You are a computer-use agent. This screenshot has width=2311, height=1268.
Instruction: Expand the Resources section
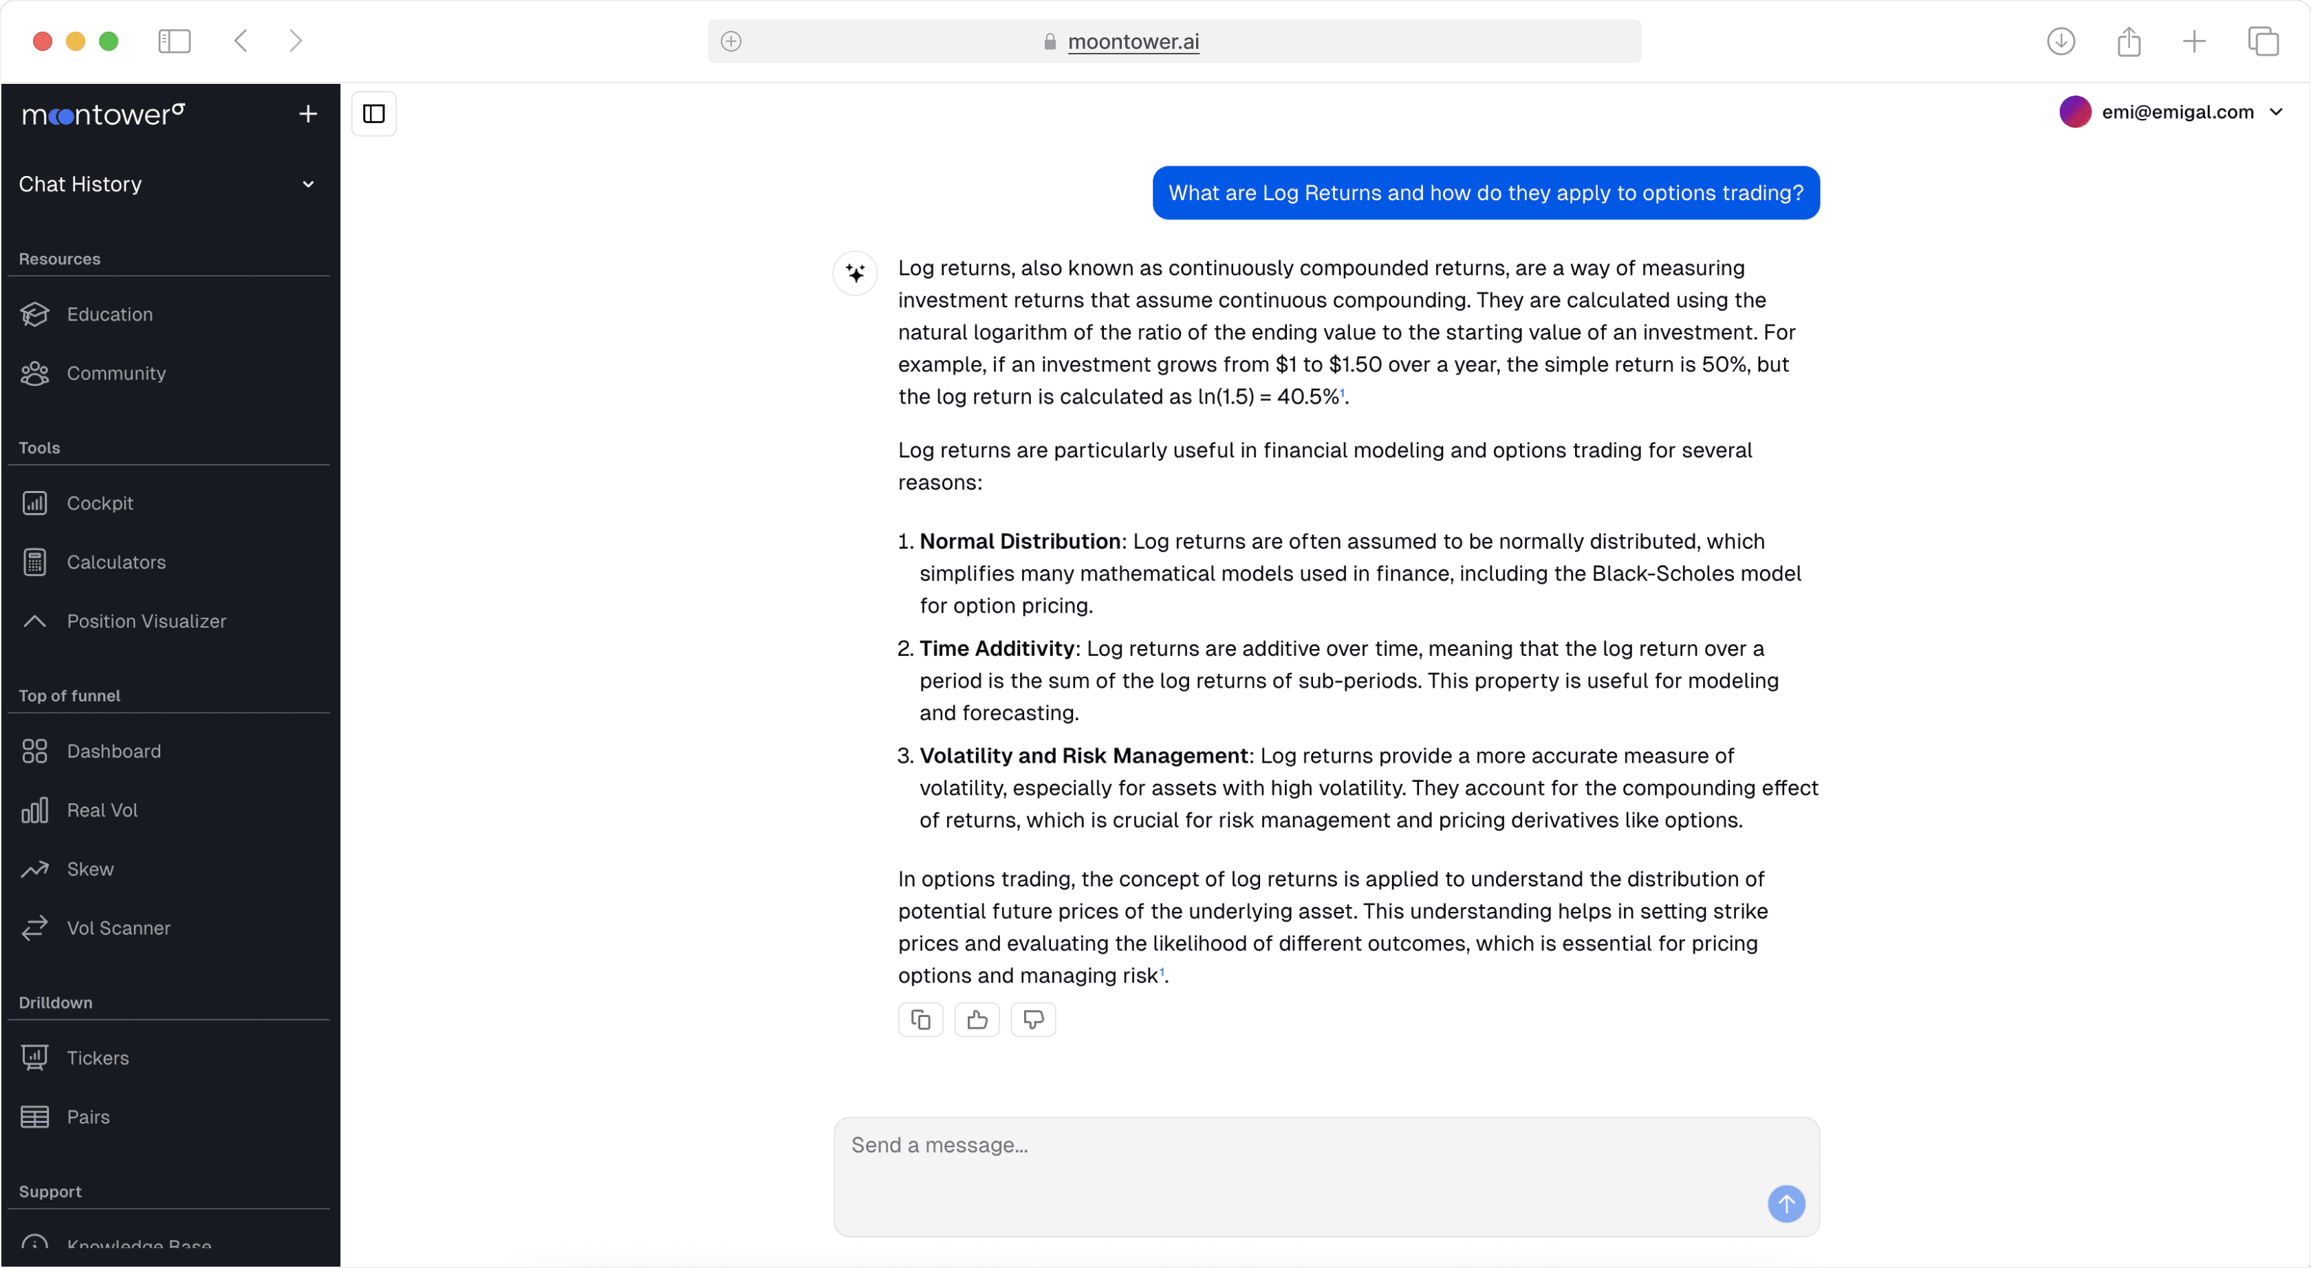coord(58,258)
